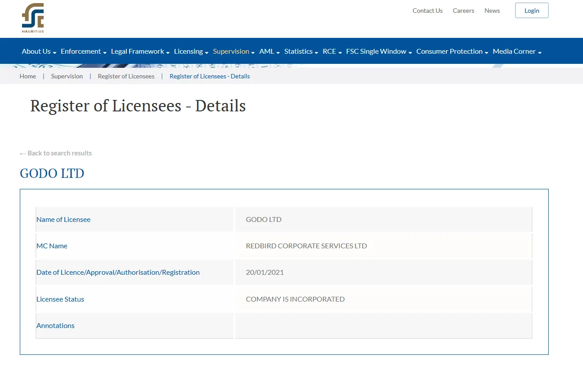This screenshot has width=583, height=365.
Task: Open the Licensing dropdown
Action: pos(191,52)
